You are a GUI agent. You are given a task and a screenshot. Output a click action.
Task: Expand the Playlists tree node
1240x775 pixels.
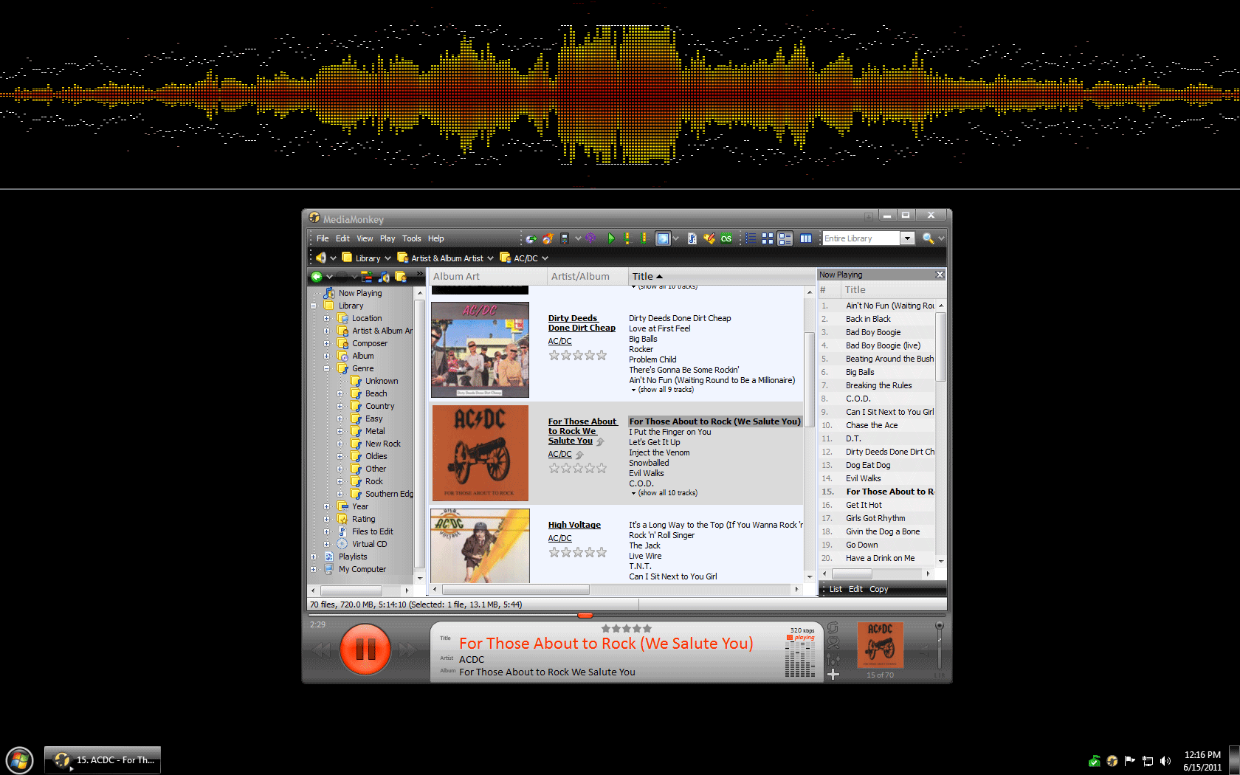coord(314,557)
